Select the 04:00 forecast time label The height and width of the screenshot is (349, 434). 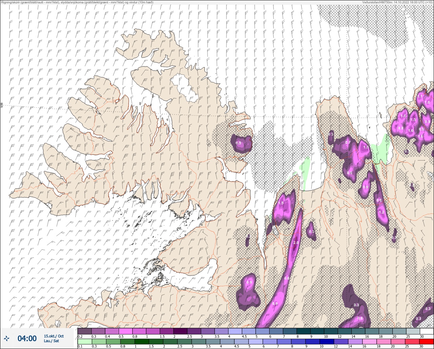(27, 338)
